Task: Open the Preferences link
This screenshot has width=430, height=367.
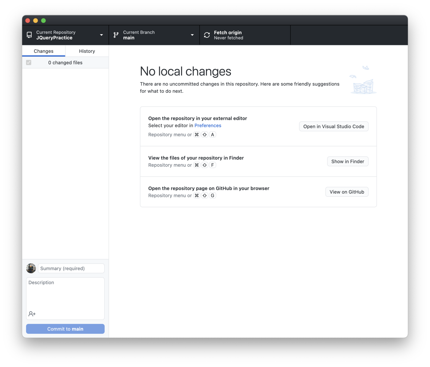Action: tap(208, 125)
